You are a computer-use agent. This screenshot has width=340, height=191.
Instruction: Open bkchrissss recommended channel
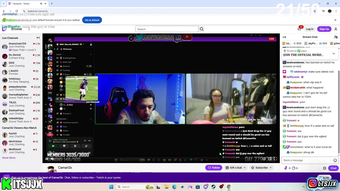point(21,143)
